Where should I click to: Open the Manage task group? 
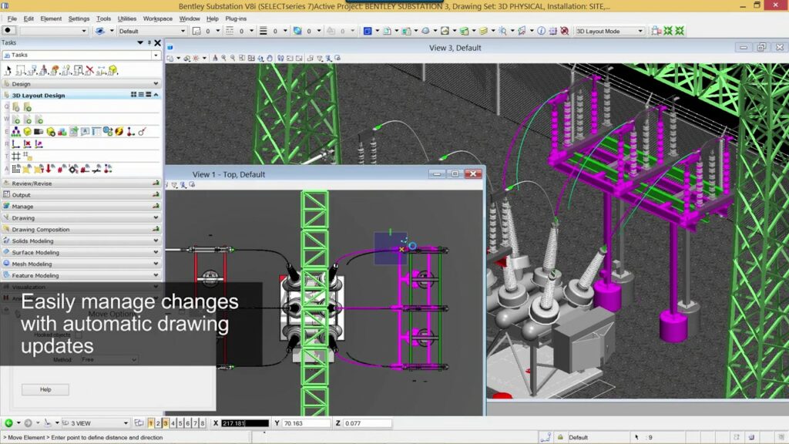pyautogui.click(x=82, y=207)
